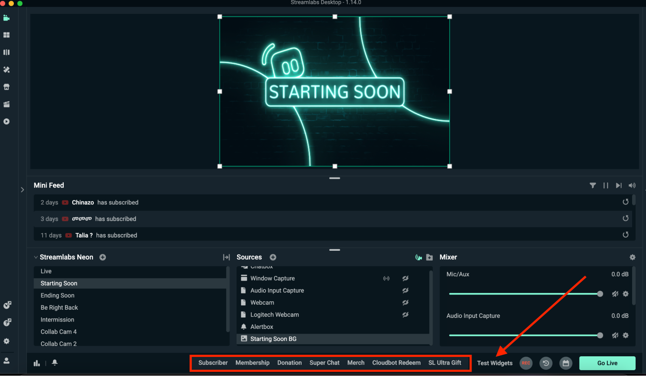
Task: Test the Donation widget alert
Action: pyautogui.click(x=290, y=363)
